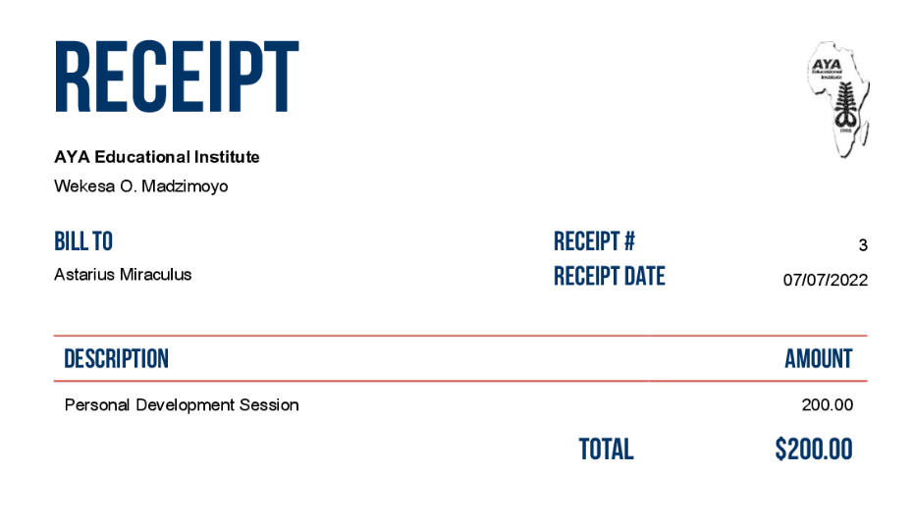Click the DESCRIPTION column header

117,359
